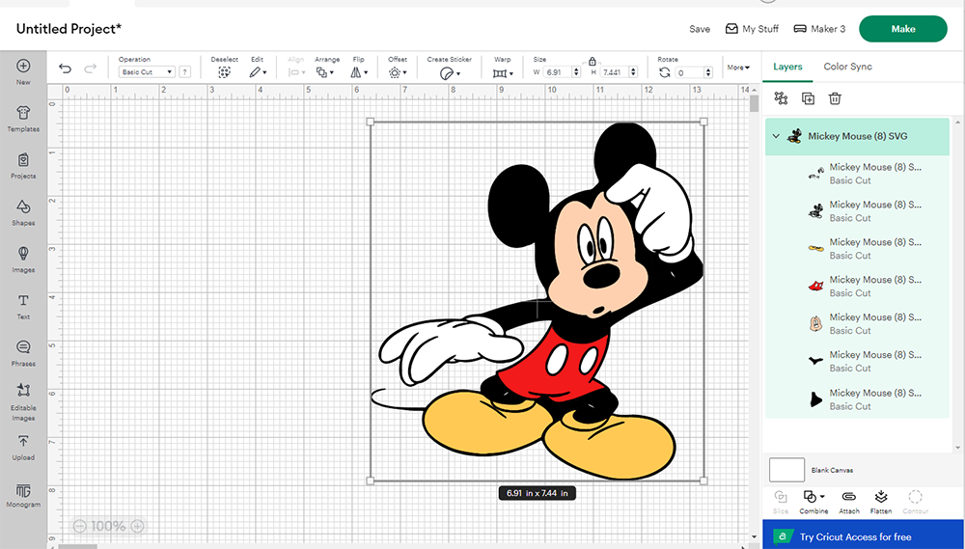Select the Upload tool in sidebar
Screen dimensions: 965x549
tap(23, 445)
